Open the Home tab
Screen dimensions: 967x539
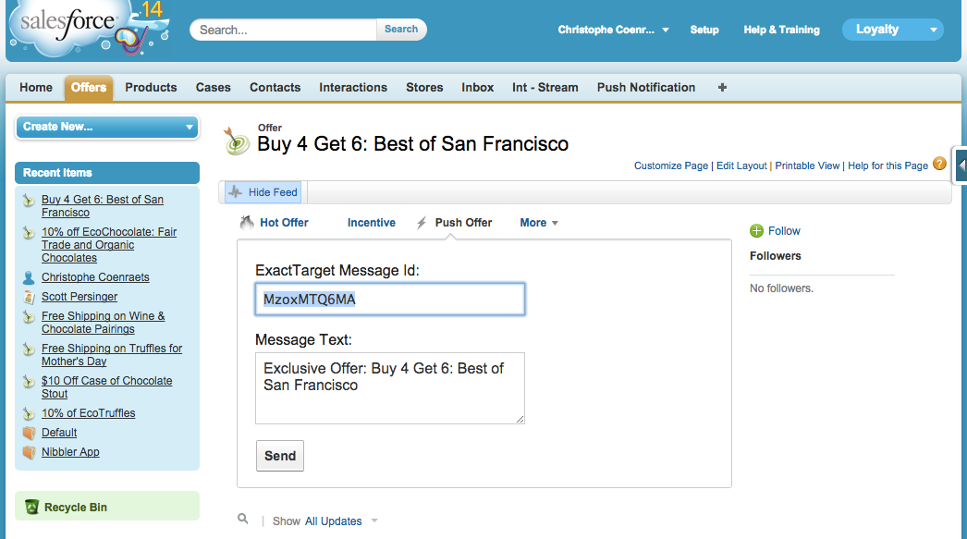[36, 88]
